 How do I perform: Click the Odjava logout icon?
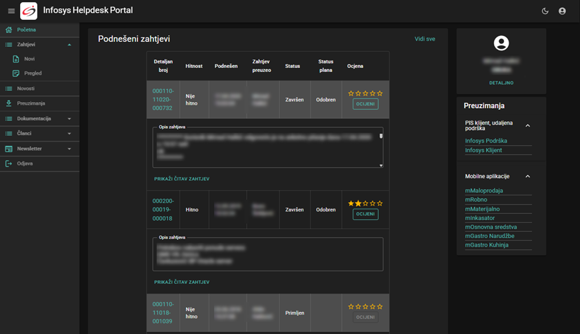[9, 163]
